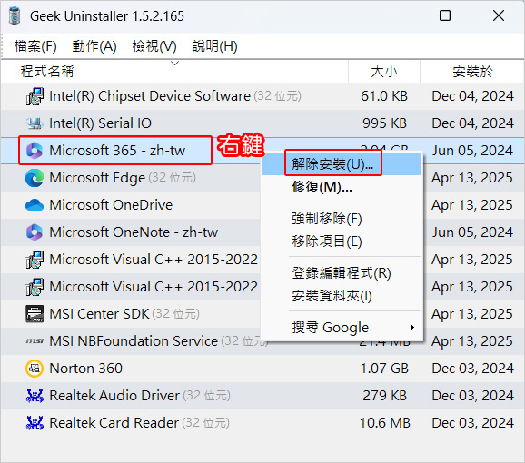
Task: Click the Geek Uninstaller trash can title icon
Action: pos(15,15)
